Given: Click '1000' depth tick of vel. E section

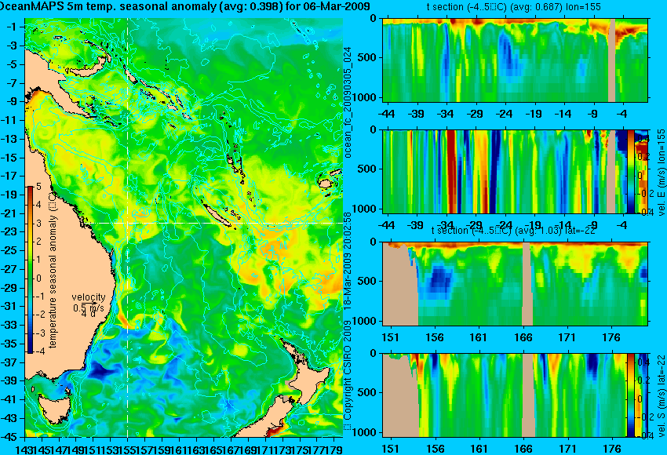Looking at the screenshot, I should [365, 209].
